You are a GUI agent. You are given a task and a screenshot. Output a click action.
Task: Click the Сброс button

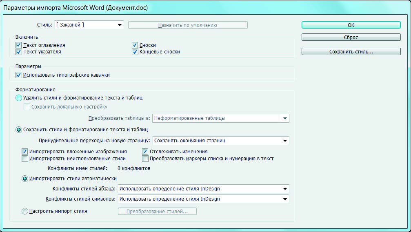351,37
